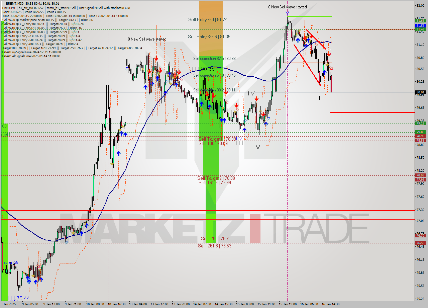
Task: Click the green 79.28 price tag
Action: (420, 124)
